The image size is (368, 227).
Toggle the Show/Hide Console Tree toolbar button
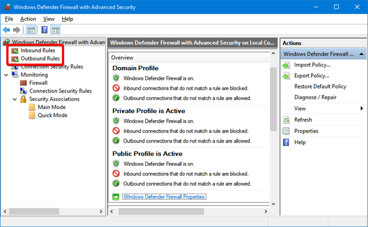click(31, 30)
